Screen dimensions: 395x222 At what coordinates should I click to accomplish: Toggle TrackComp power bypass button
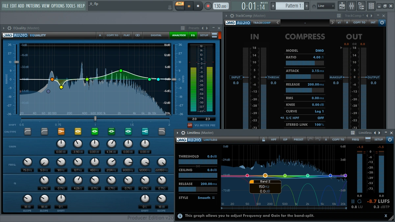point(382,22)
